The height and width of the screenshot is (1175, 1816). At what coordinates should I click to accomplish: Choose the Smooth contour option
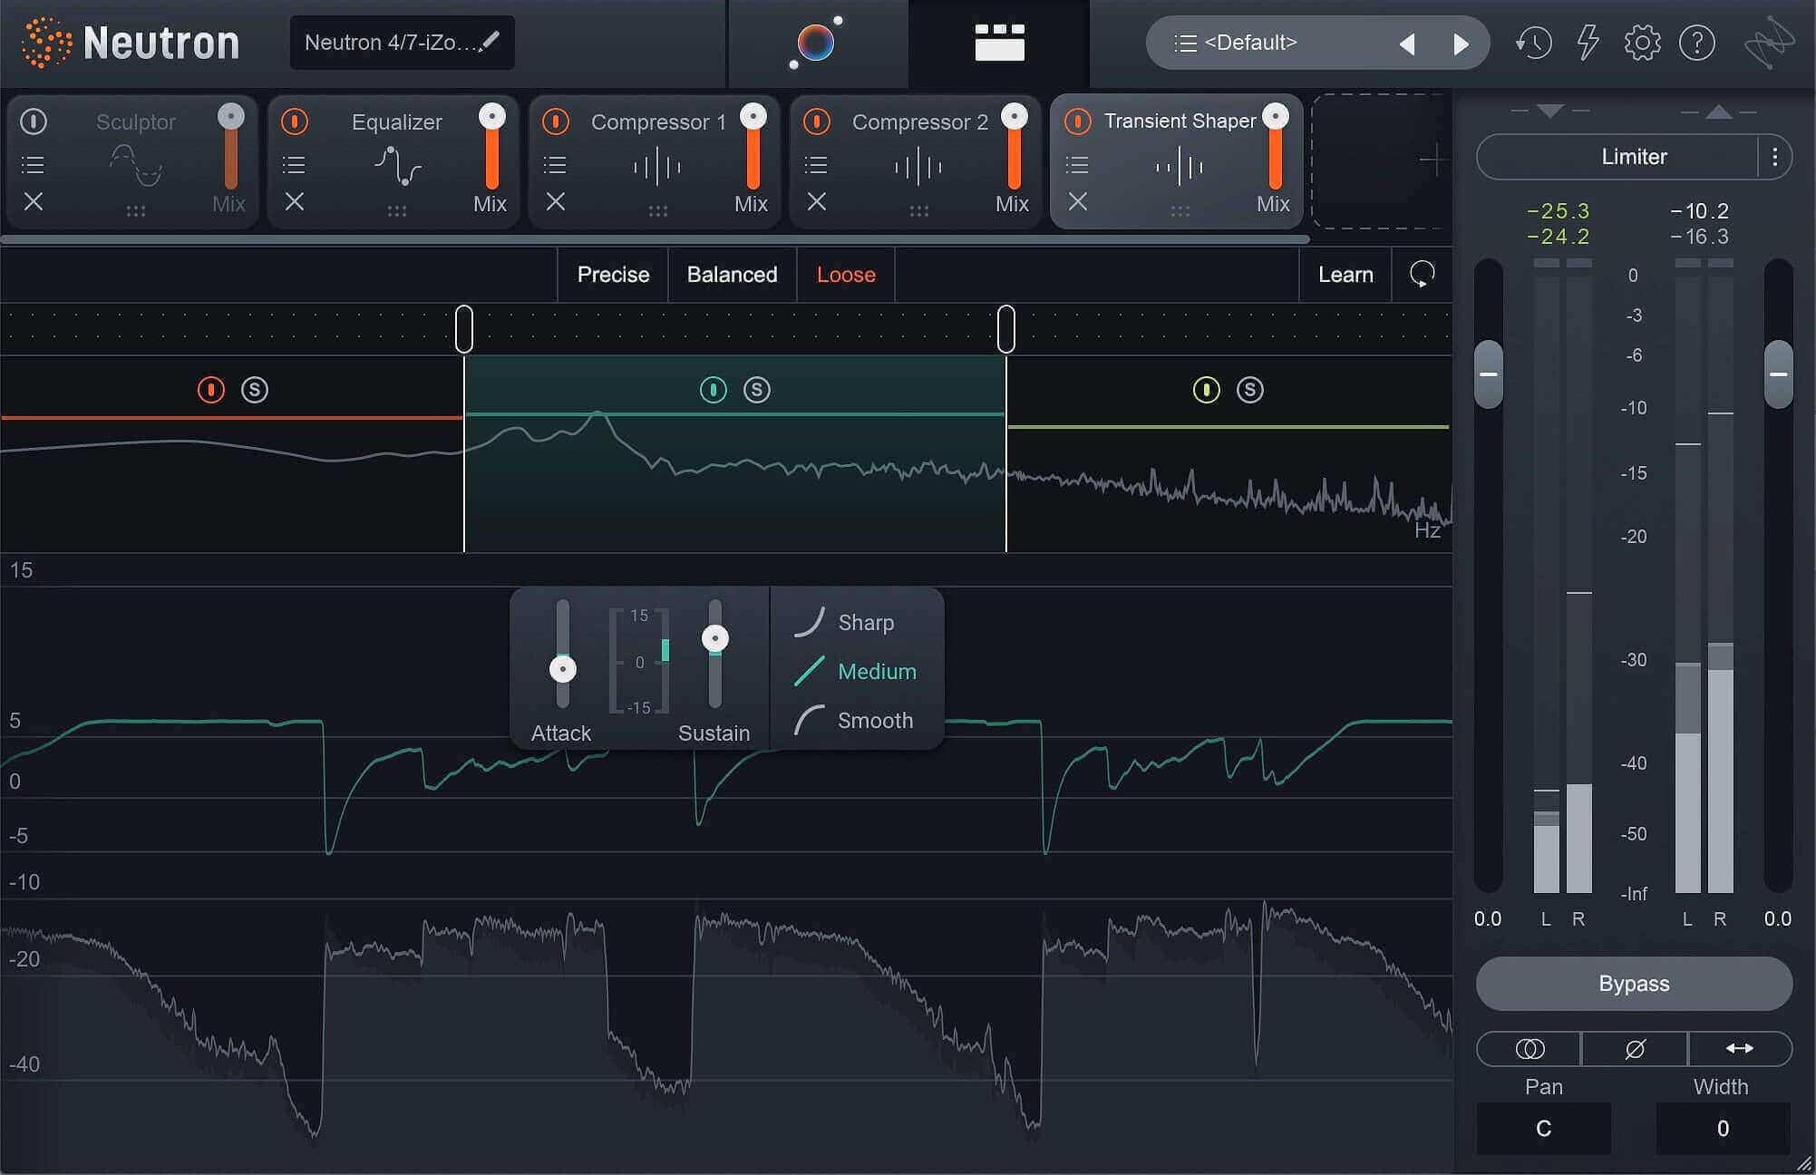click(x=853, y=721)
